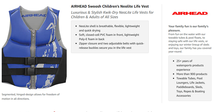215x112 pixels.
Task: Click the red AIRHEAD brand logo
Action: 190,13
